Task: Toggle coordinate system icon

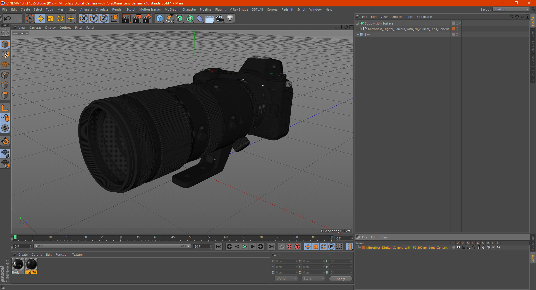Action: (x=114, y=19)
